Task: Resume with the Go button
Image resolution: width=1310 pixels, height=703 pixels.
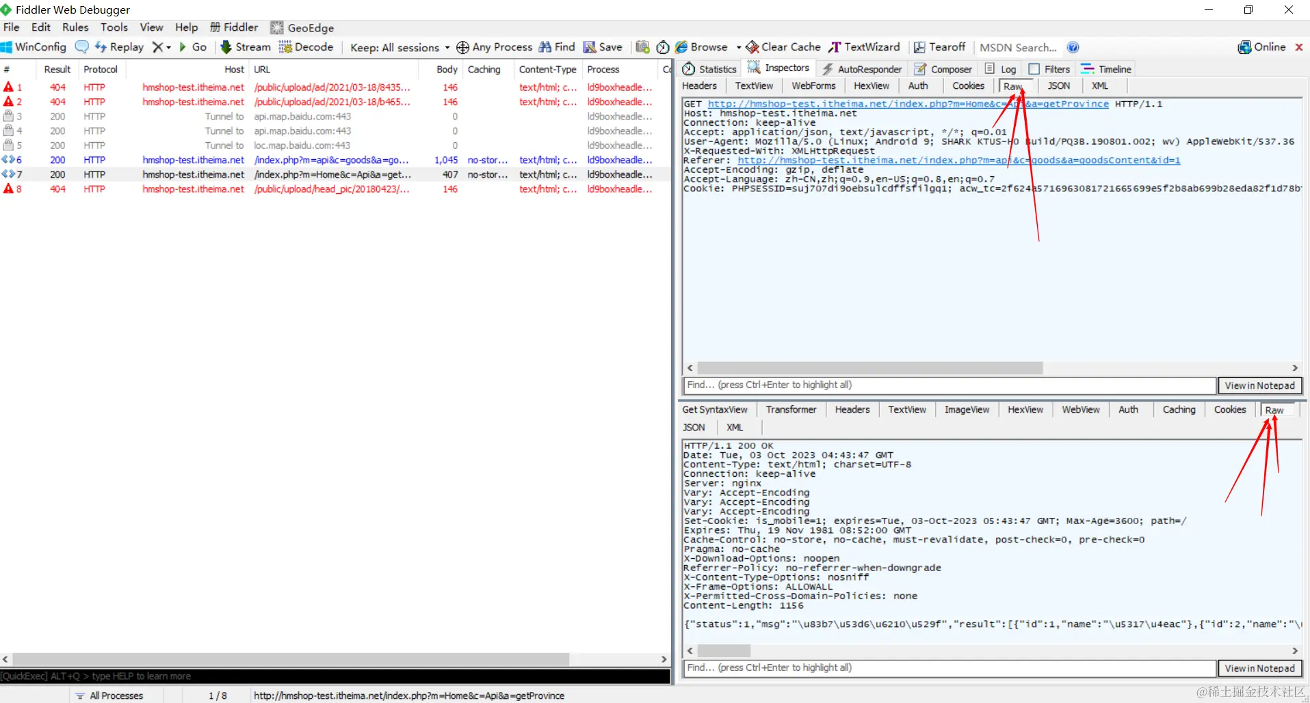Action: [193, 47]
